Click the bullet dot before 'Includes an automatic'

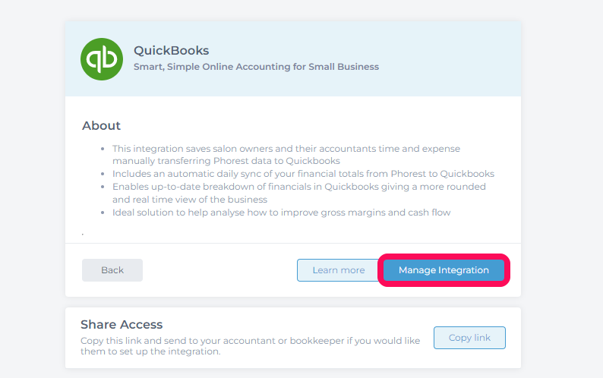[103, 174]
